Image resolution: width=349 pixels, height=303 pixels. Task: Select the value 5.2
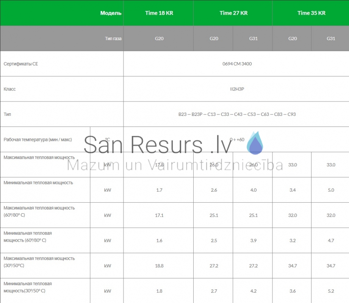point(331,291)
